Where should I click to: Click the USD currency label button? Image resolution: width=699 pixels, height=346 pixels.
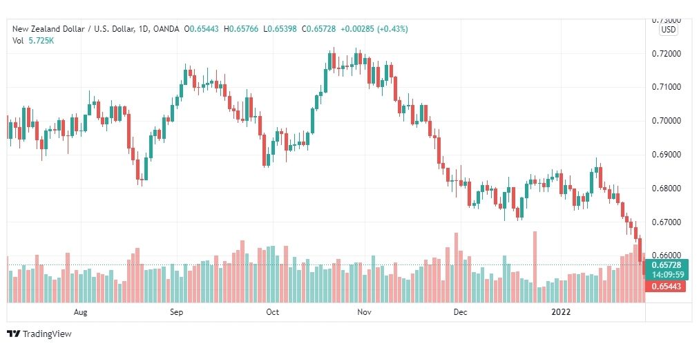[668, 30]
